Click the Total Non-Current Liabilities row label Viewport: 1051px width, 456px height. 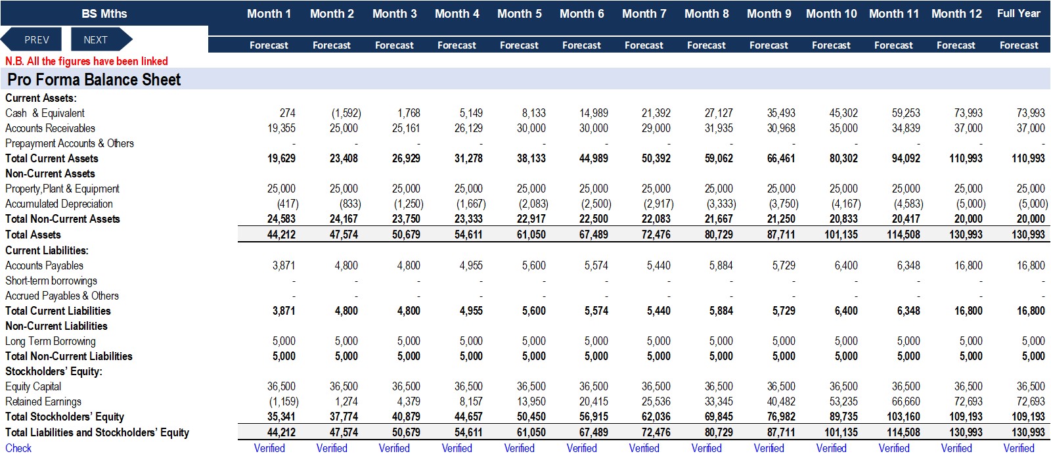coord(68,356)
